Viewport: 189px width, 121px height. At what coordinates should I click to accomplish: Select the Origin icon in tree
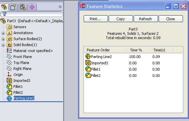point(9,75)
